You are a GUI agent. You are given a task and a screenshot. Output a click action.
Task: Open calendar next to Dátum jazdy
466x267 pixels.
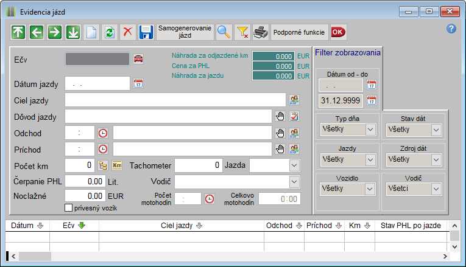point(138,83)
